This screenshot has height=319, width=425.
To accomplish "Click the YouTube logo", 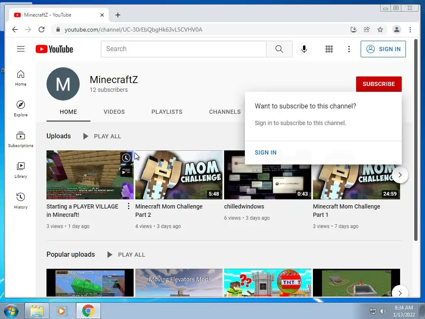I will pyautogui.click(x=54, y=49).
